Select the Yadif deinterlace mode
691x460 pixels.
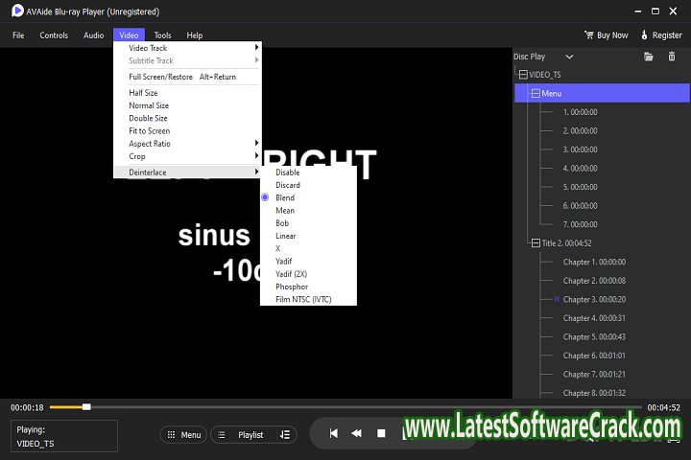[308, 262]
